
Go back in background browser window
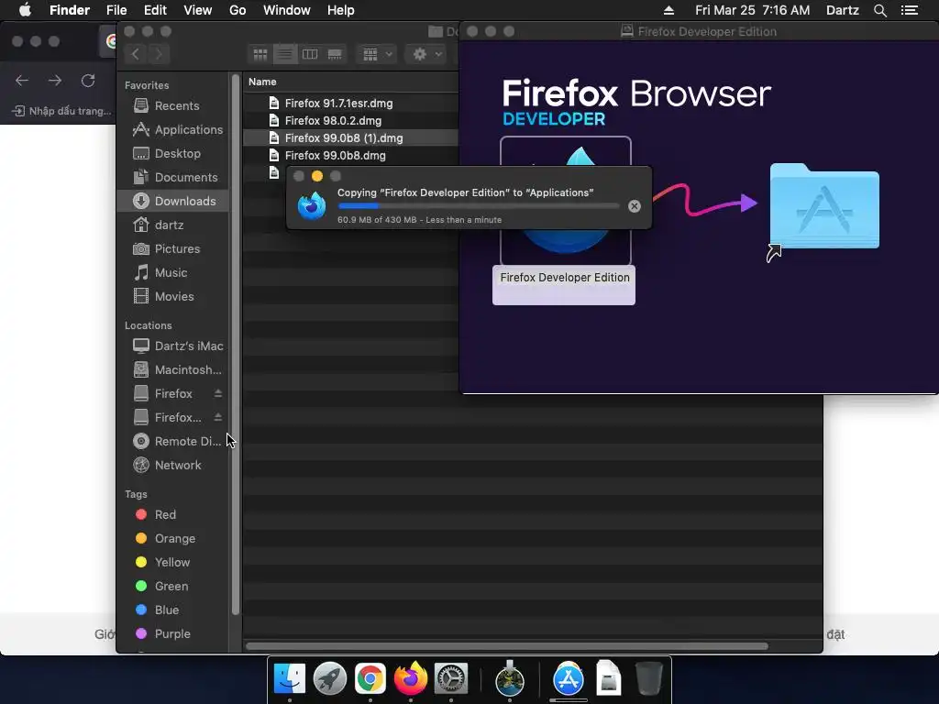pos(22,81)
